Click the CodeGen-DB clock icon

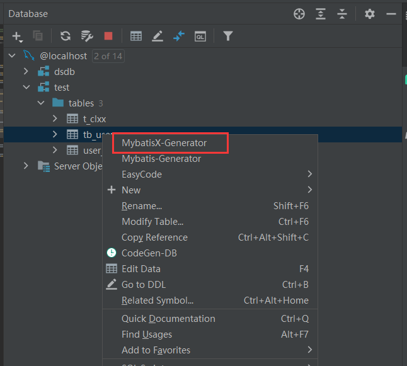tap(112, 253)
